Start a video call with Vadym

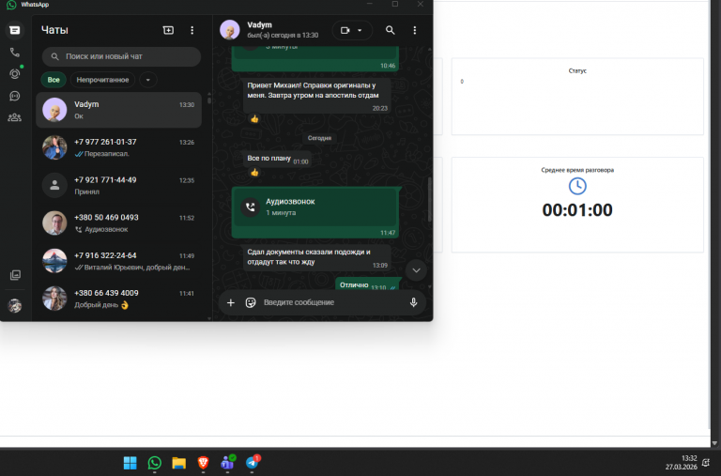345,30
